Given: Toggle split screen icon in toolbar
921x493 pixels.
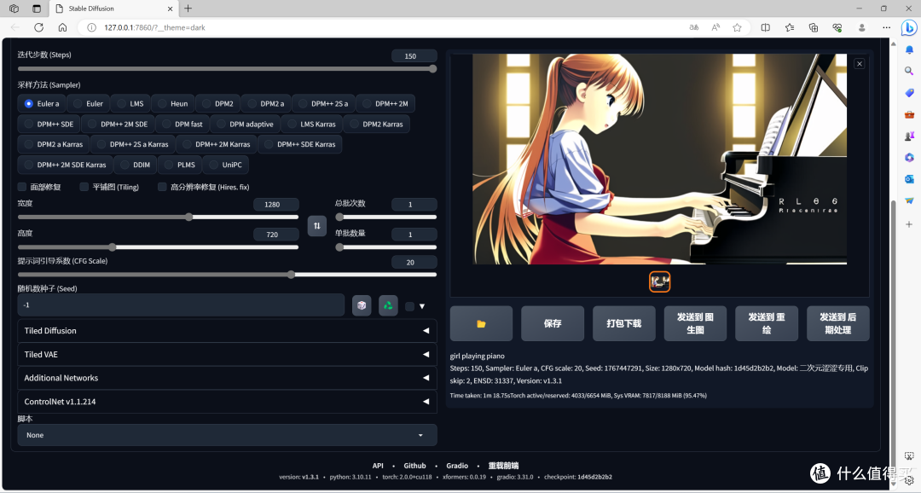Looking at the screenshot, I should [765, 27].
